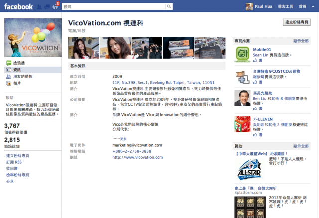Show all sponsored ads 顯示全部 in 贊助
This screenshot has width=319, height=218.
(301, 146)
